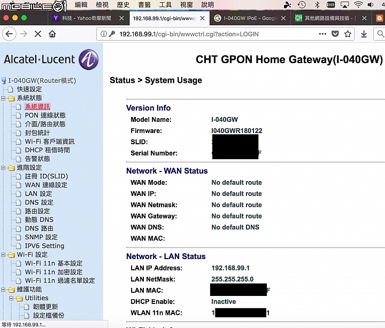Open Wi-Fi 11n 基本設定 page
This screenshot has width=385, height=328.
pos(54,263)
